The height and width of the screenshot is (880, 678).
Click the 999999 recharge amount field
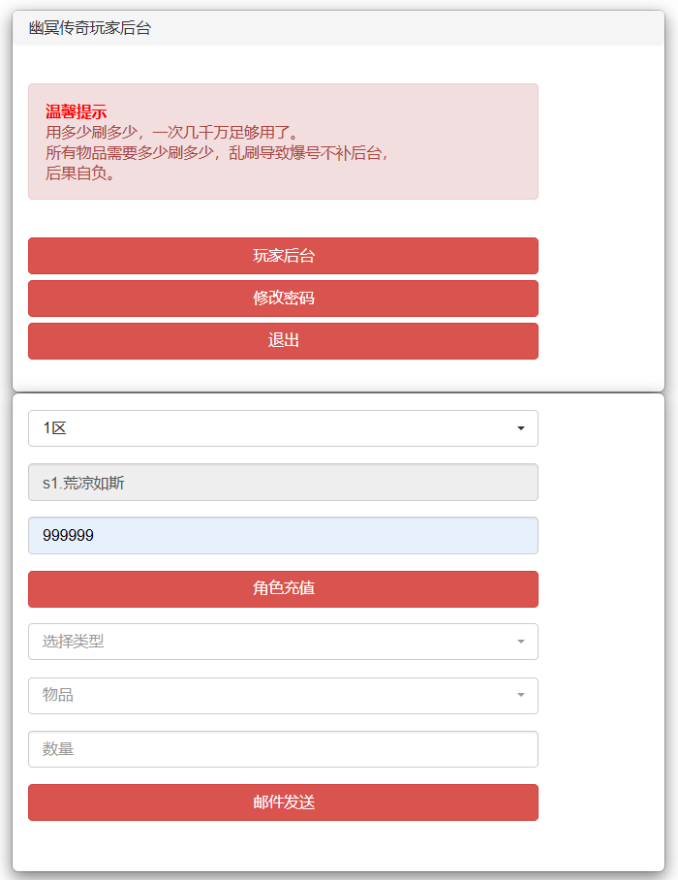(x=283, y=535)
